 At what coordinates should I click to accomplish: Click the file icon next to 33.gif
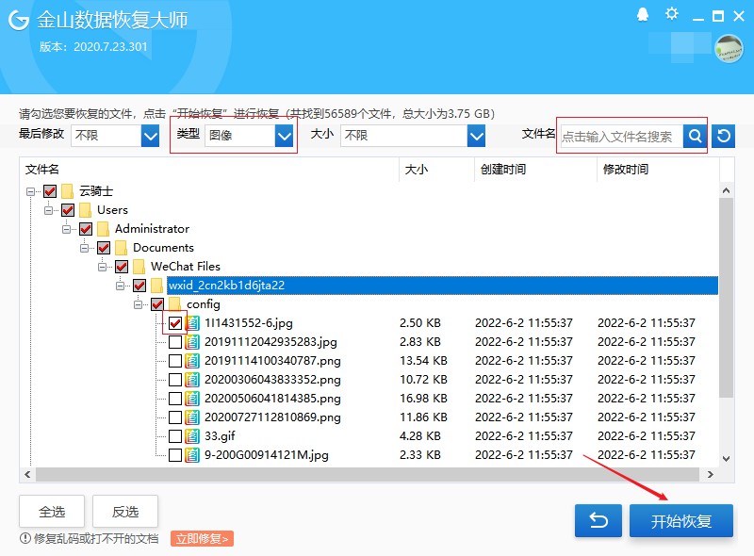point(193,436)
